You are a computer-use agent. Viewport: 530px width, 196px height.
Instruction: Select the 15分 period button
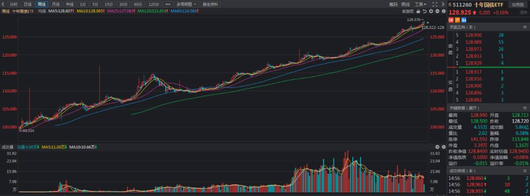[109, 4]
